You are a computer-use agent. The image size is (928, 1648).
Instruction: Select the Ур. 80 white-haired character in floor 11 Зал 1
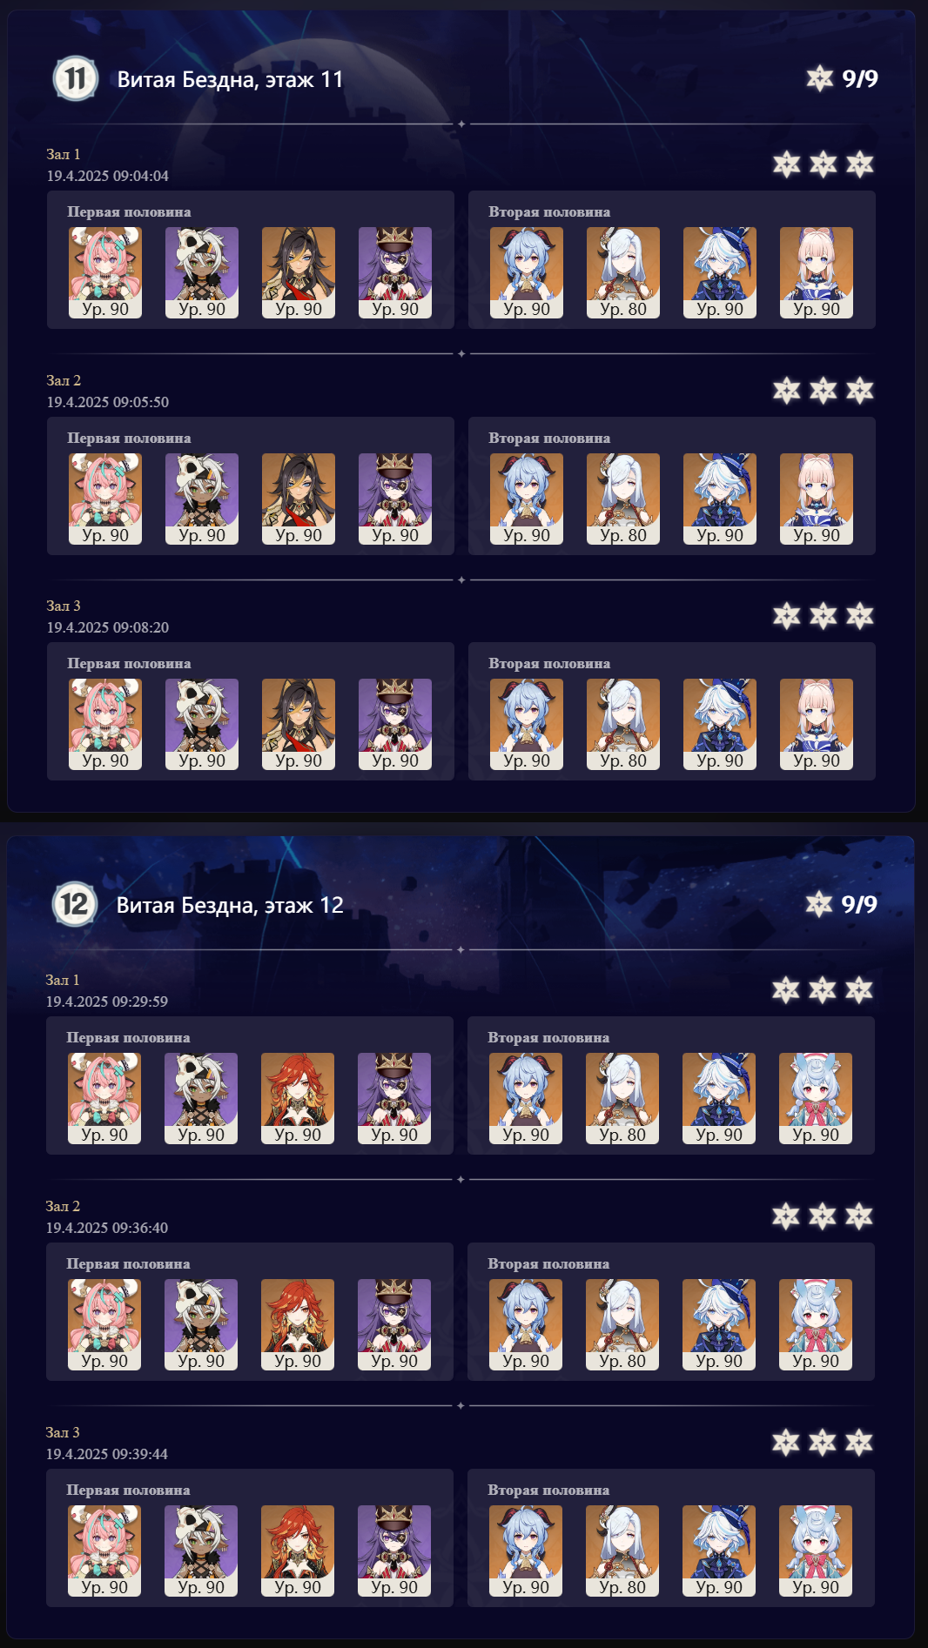pyautogui.click(x=623, y=273)
